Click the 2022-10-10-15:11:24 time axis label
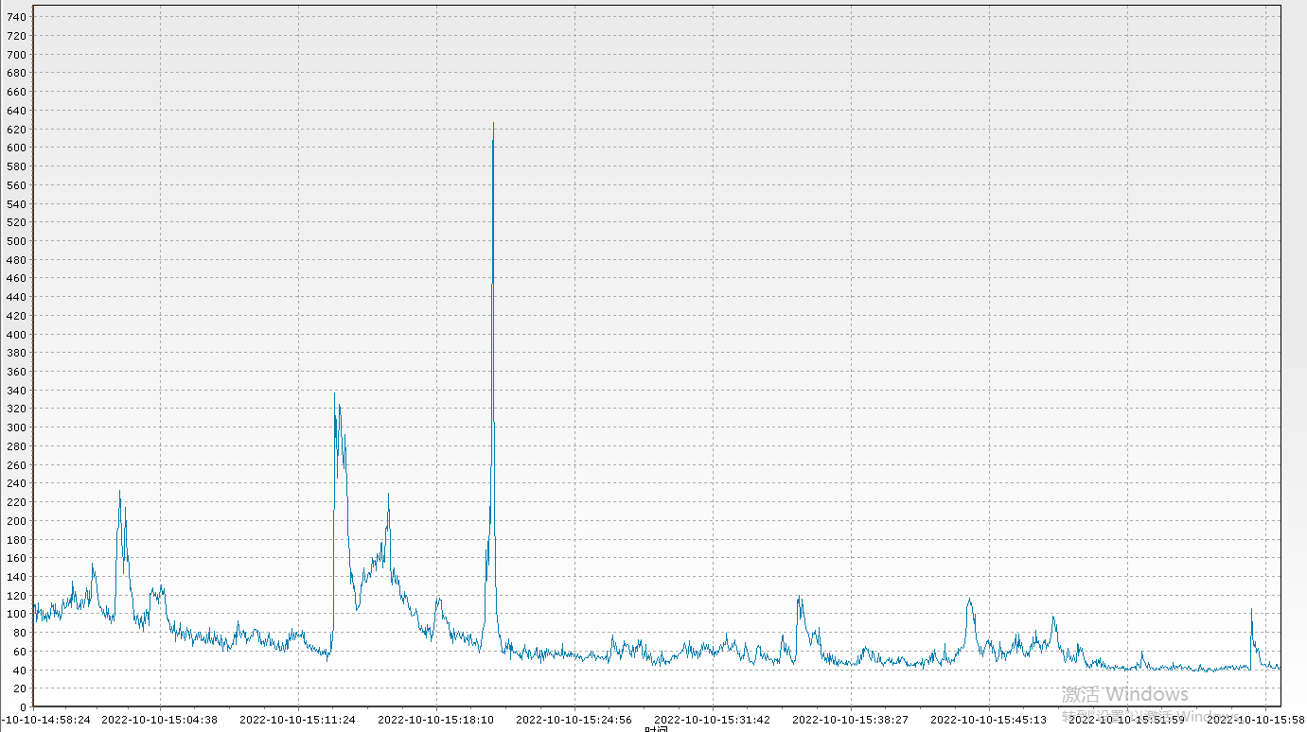This screenshot has height=732, width=1307. 297,719
